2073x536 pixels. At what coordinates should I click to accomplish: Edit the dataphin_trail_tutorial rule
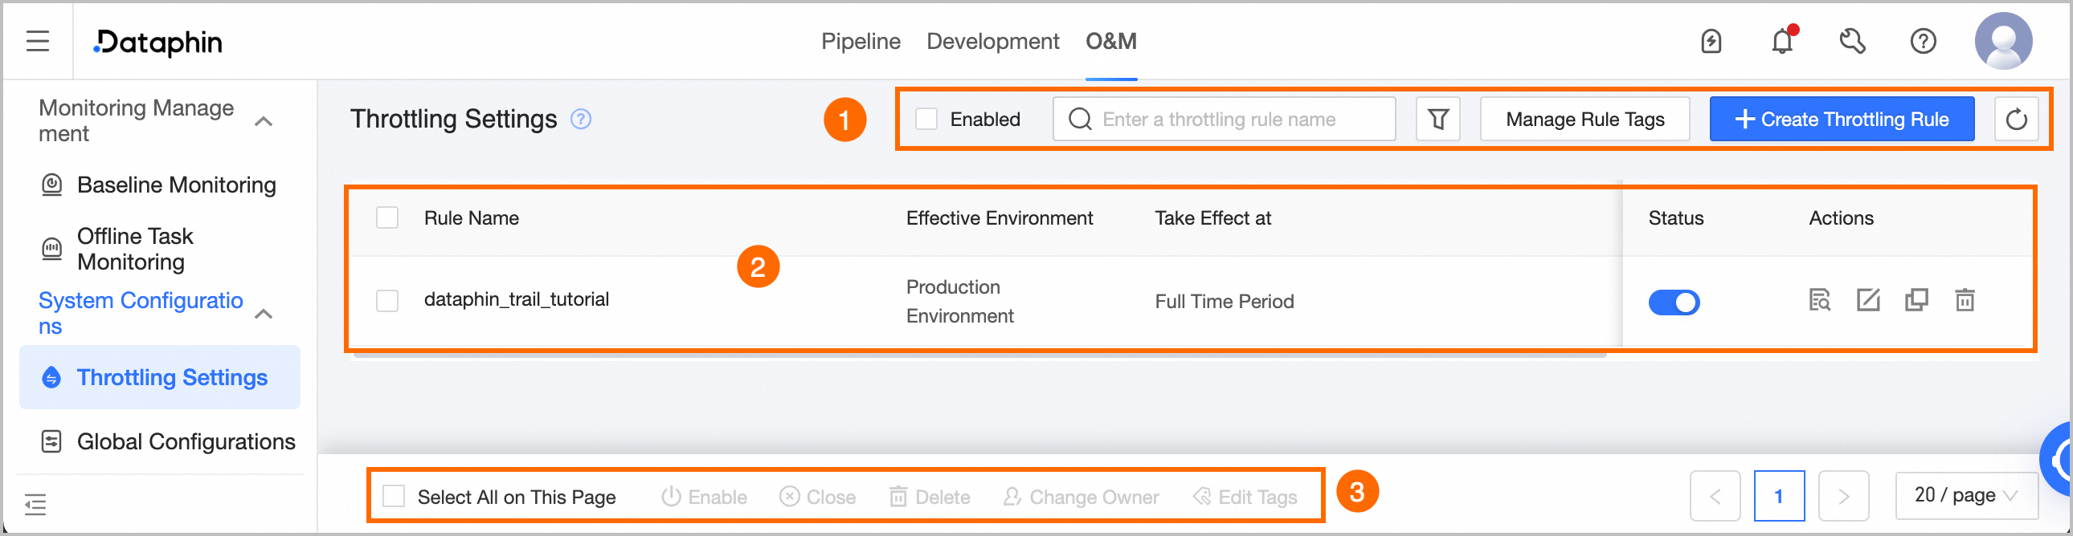pos(1868,301)
